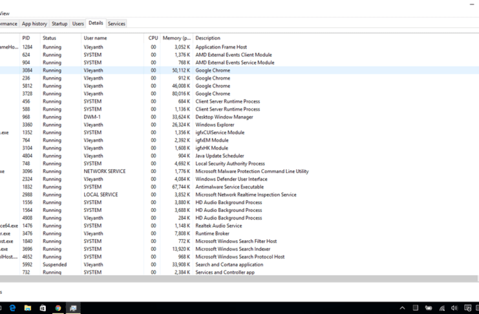Viewport: 479px width, 314px height.
Task: Sort by the Status column header
Action: tap(61, 38)
